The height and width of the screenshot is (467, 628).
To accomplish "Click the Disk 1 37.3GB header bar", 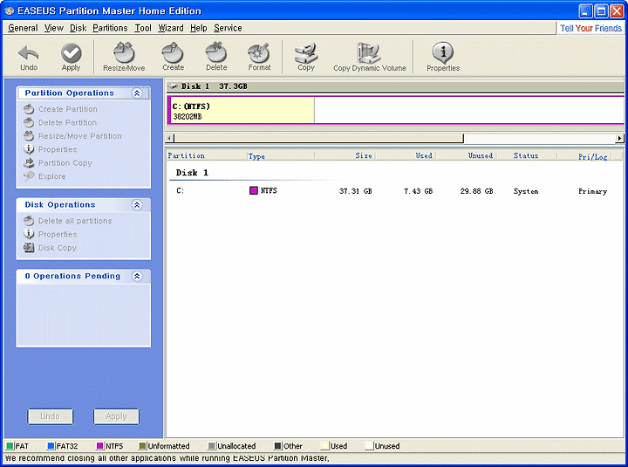I will click(x=395, y=86).
